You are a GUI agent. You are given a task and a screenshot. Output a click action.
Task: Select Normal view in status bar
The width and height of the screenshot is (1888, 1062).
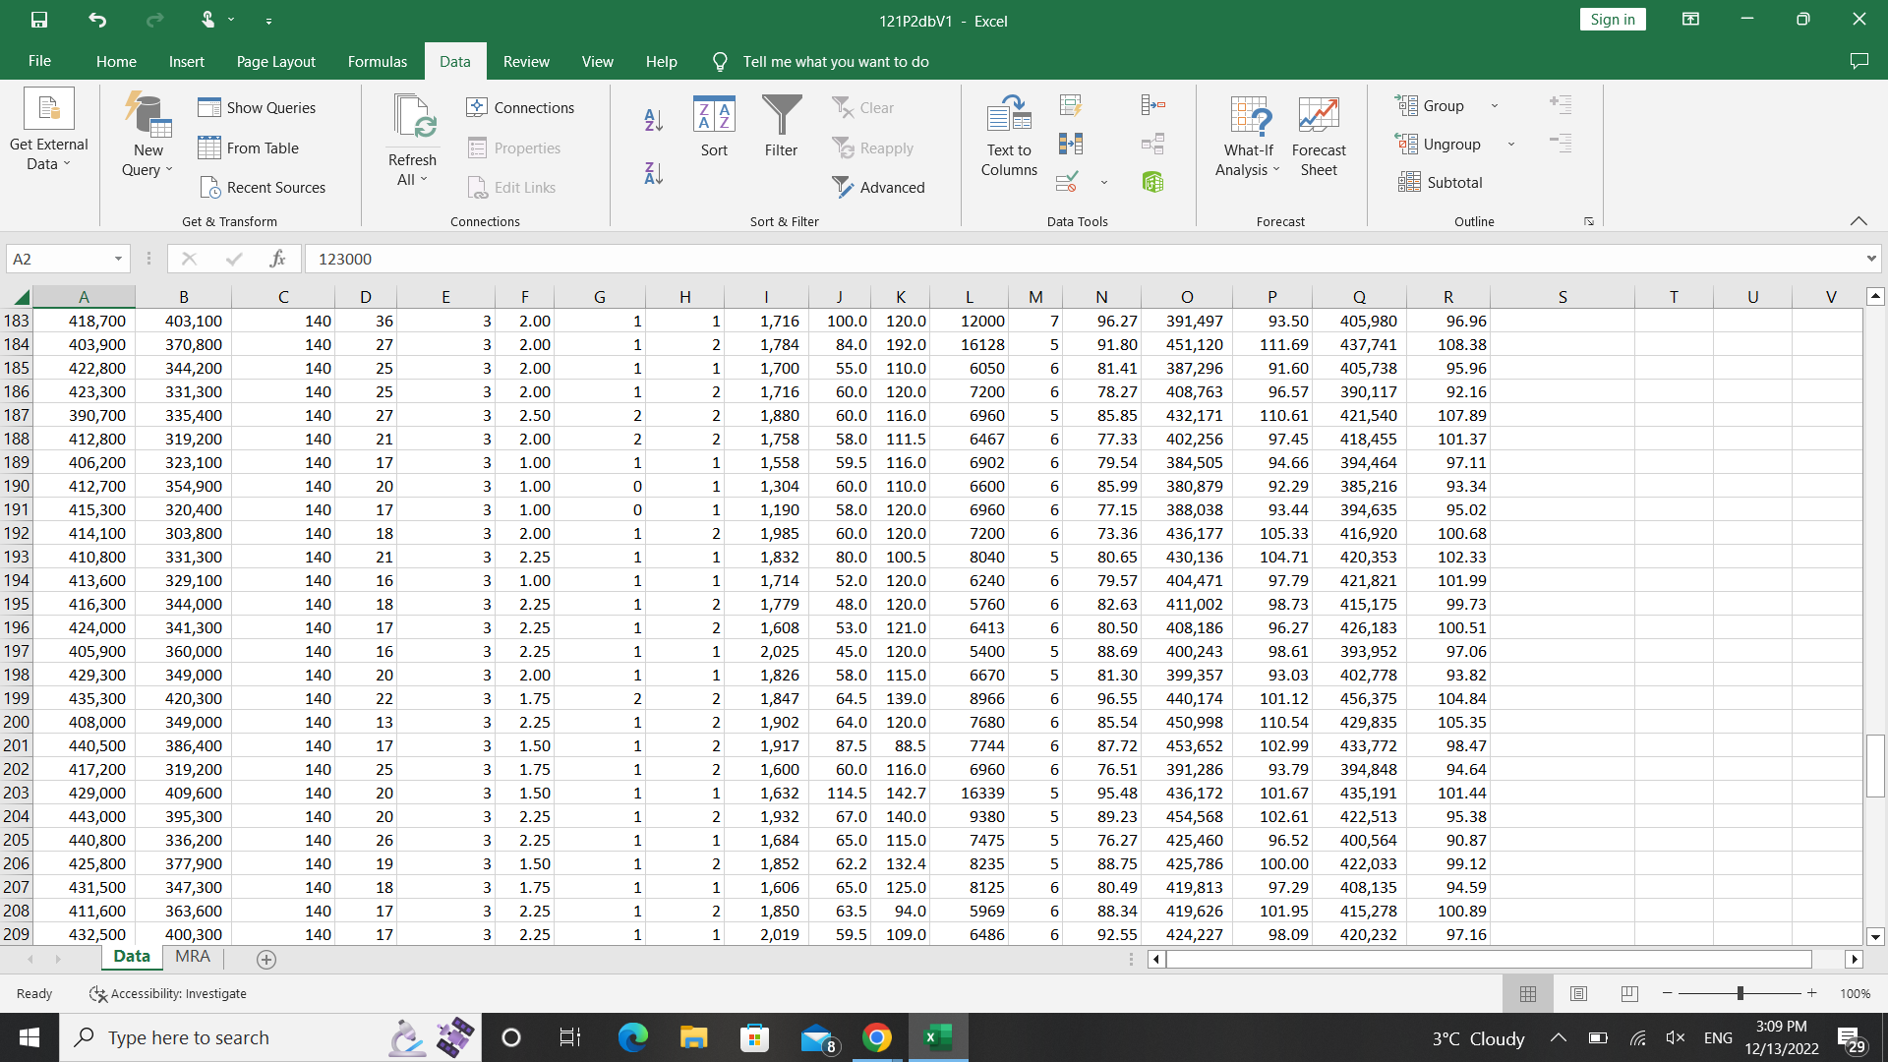point(1527,993)
